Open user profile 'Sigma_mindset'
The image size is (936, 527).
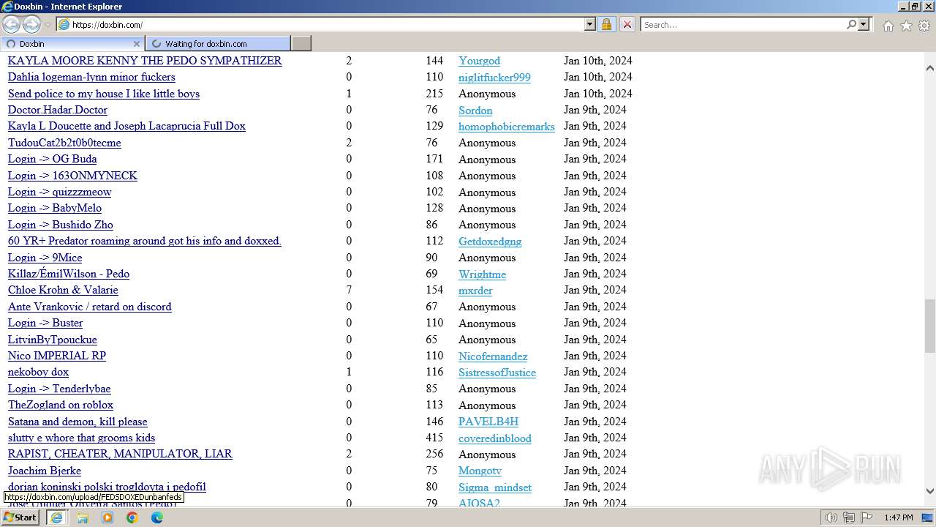495,487
